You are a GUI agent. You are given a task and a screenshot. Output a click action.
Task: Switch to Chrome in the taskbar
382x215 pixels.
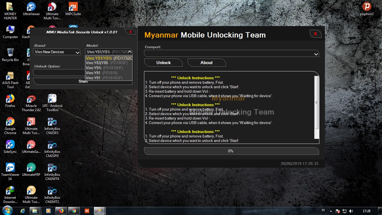coord(74,211)
